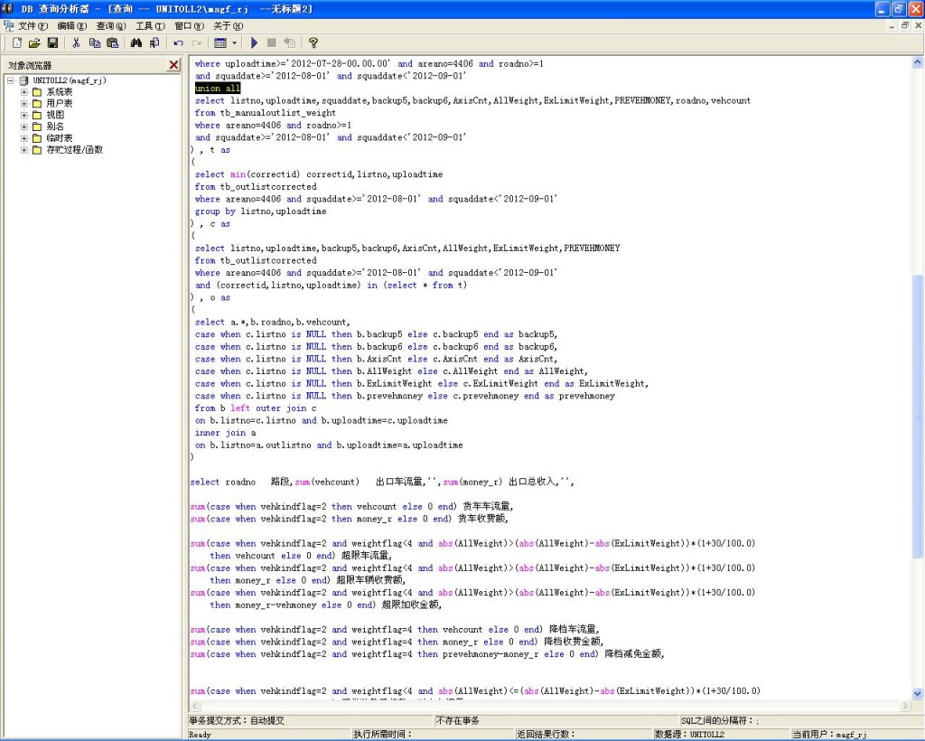Select the 临时表 folder in the tree
Viewport: 925px width, 741px height.
pyautogui.click(x=59, y=138)
